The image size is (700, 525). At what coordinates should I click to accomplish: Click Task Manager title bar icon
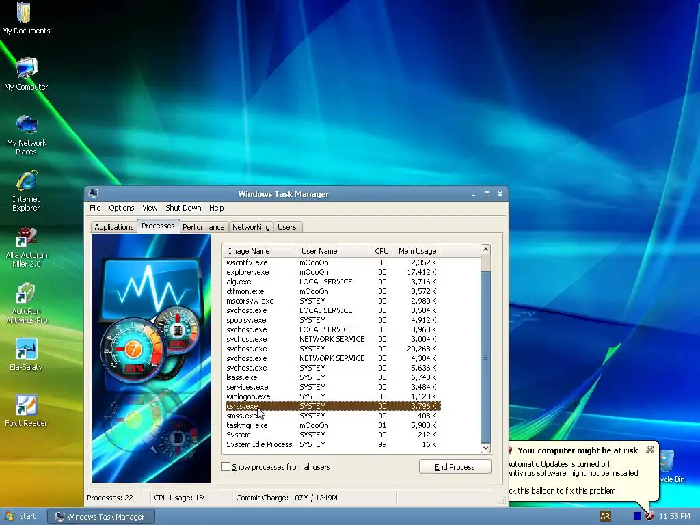click(x=93, y=193)
